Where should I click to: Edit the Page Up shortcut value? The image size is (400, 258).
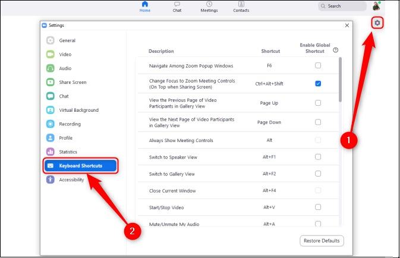(269, 103)
